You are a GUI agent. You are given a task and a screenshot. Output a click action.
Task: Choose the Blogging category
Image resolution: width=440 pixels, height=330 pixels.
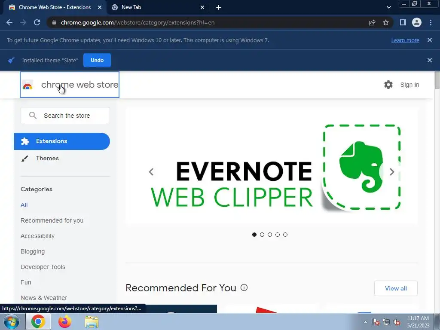[33, 251]
